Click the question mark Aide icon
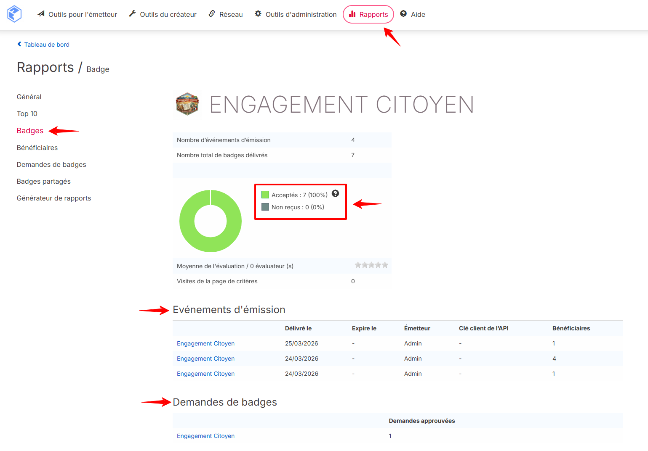 point(403,14)
